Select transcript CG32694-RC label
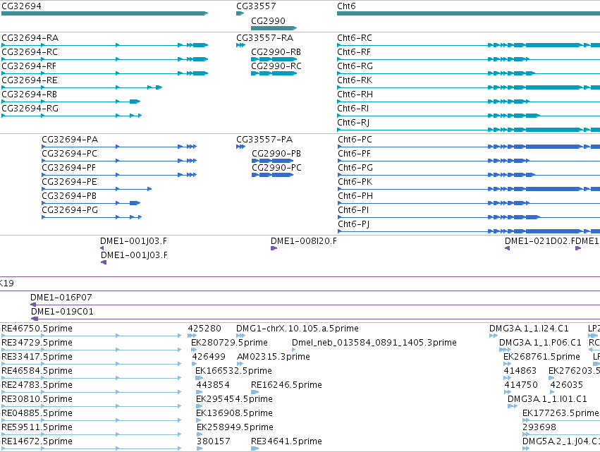 tap(30, 52)
